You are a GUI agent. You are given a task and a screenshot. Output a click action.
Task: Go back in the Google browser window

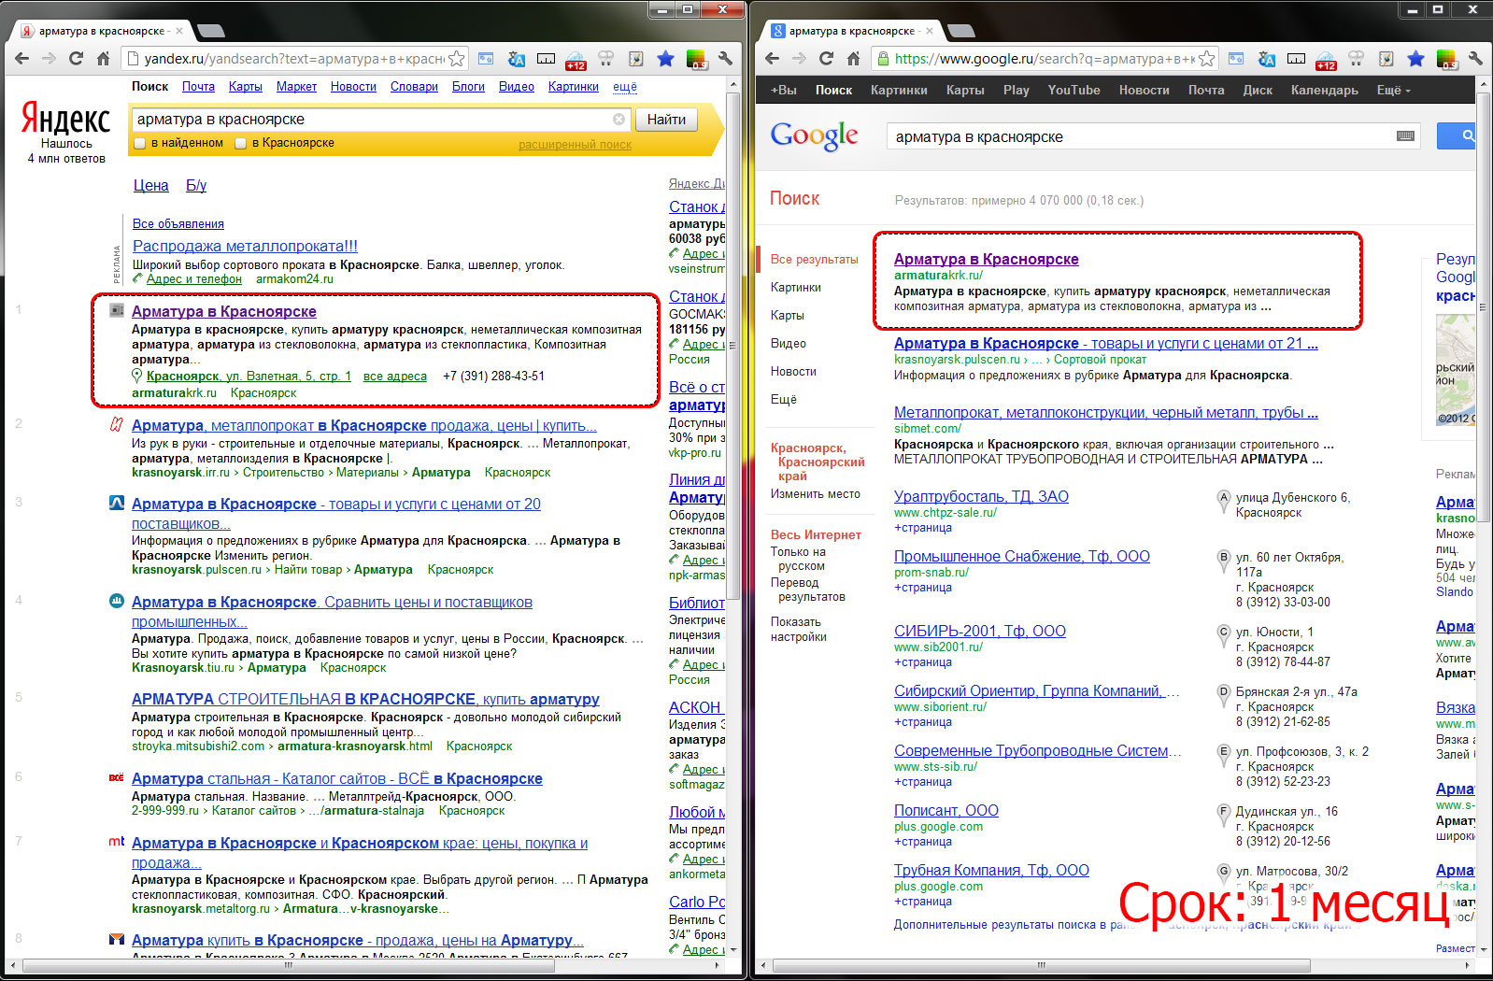(772, 59)
